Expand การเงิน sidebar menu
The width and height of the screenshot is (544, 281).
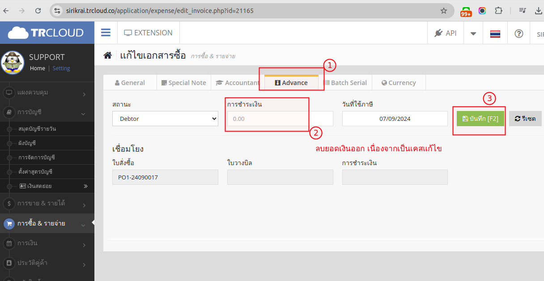pyautogui.click(x=47, y=244)
